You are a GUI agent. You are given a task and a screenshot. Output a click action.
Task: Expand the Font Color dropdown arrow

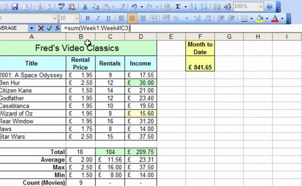tap(282, 19)
